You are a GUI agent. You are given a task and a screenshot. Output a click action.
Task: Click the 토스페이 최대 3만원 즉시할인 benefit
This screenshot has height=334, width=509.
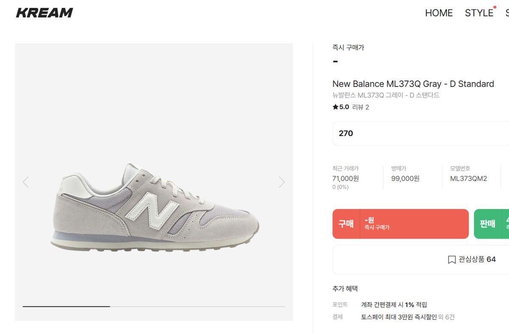pos(398,317)
